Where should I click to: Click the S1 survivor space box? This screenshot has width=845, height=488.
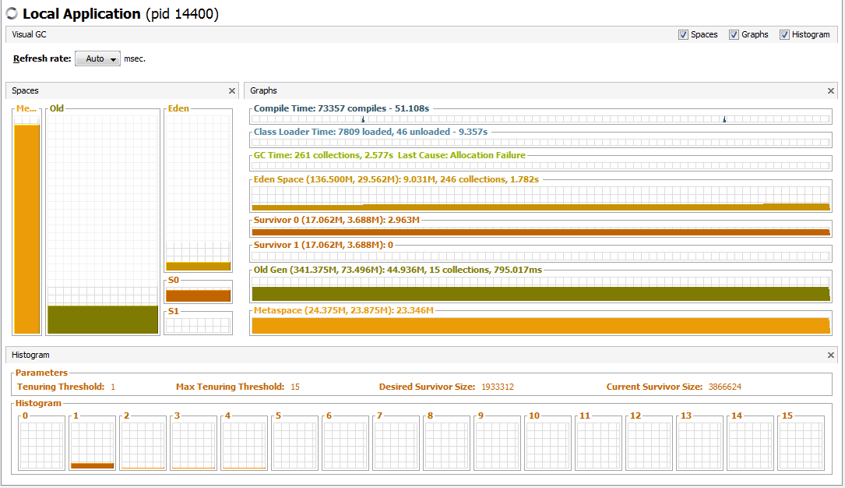click(199, 325)
